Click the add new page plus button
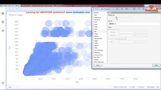This screenshot has height=90, width=161. click(x=16, y=87)
